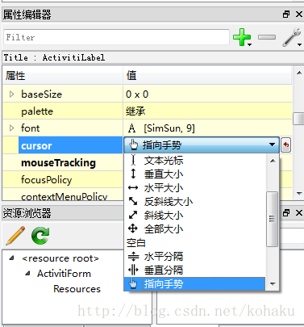Click property table scroll up arrow
304x327 pixels.
pos(299,73)
